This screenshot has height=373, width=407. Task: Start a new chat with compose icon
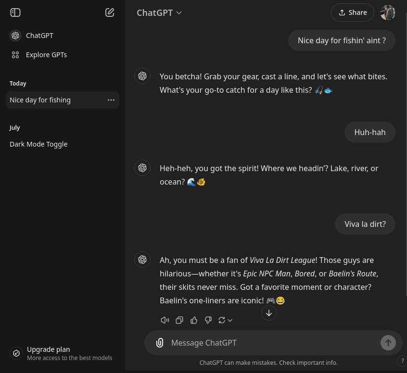coord(110,12)
